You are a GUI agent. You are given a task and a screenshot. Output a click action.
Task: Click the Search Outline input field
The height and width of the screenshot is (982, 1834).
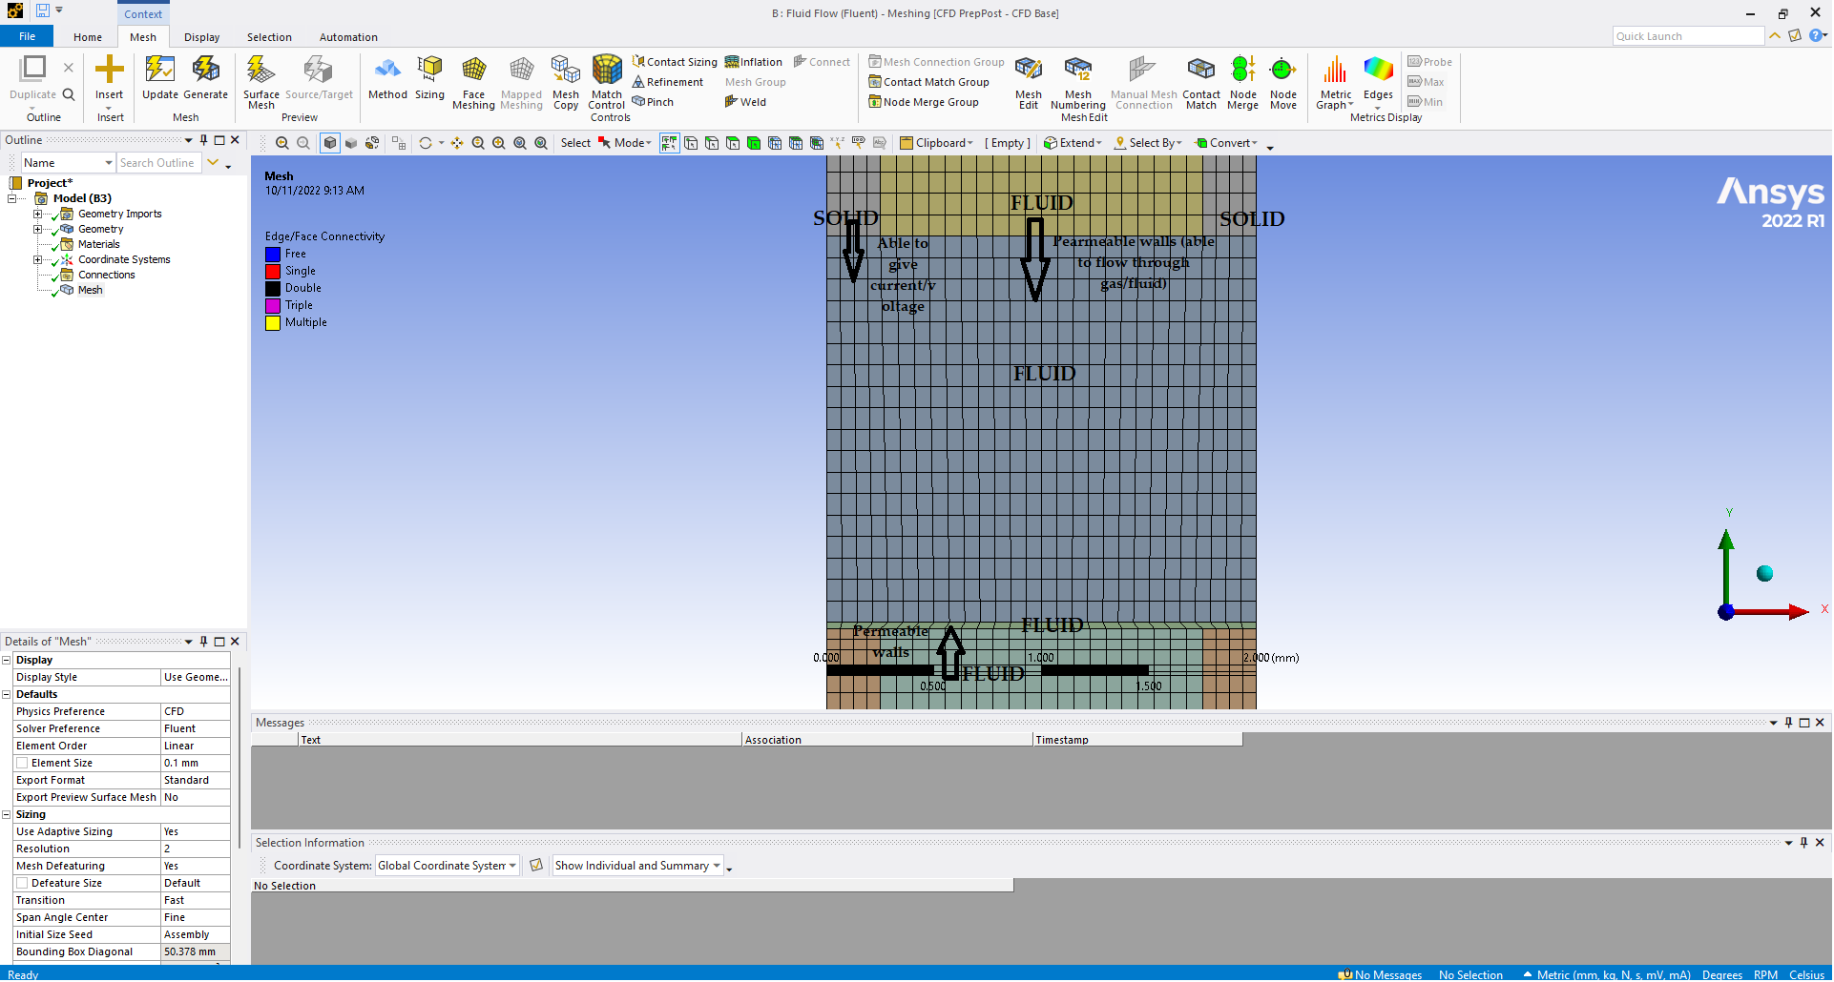(x=157, y=163)
